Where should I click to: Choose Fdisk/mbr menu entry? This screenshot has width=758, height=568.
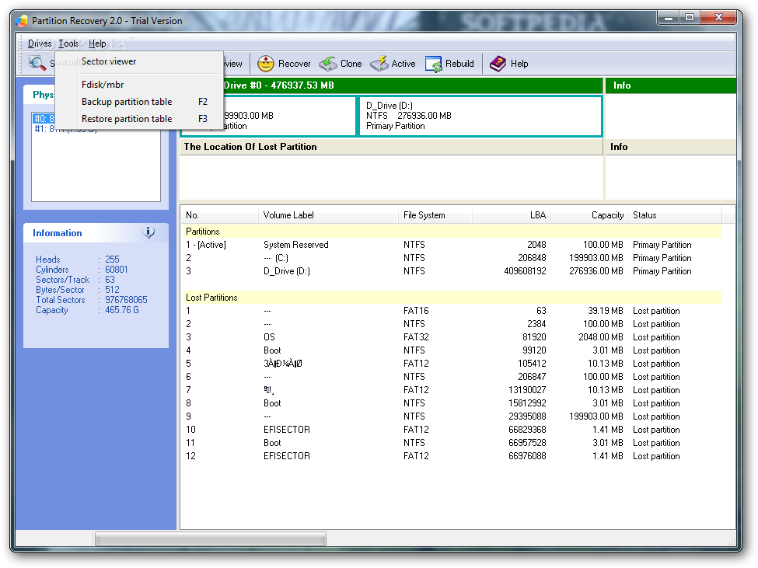(139, 85)
